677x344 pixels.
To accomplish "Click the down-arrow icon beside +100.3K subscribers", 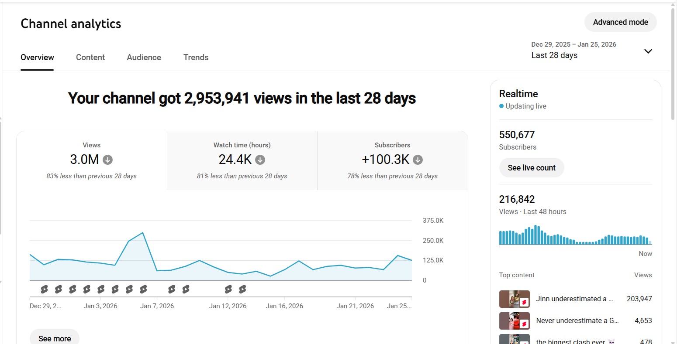I will [418, 160].
